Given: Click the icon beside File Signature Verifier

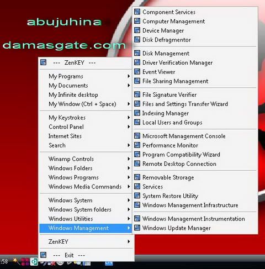Looking at the screenshot, I should [137, 94].
